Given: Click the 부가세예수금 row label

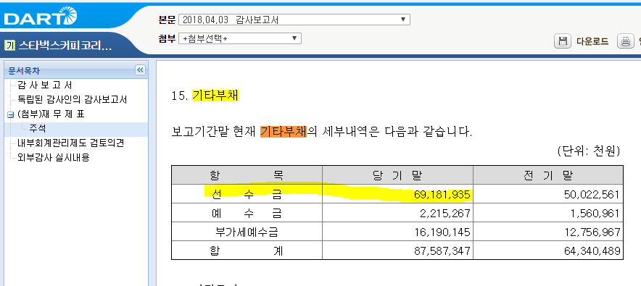Looking at the screenshot, I should 247,232.
